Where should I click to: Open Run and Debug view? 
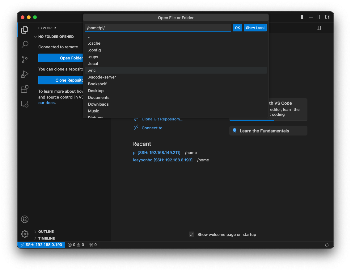[x=25, y=74]
